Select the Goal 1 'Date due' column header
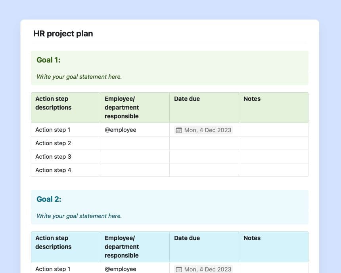 [x=187, y=99]
